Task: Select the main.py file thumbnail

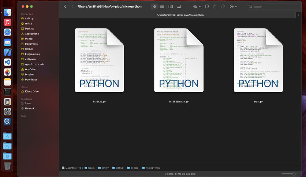Action: tap(258, 60)
